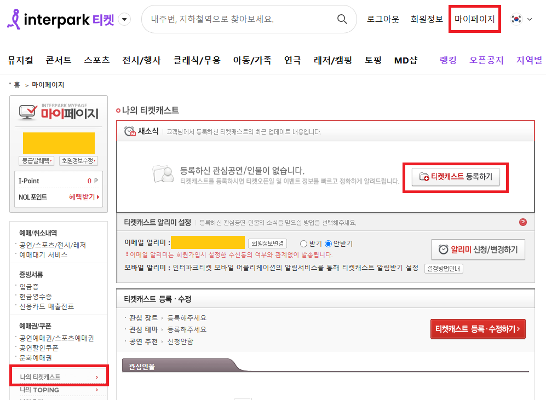Click the I-Point balance 0 P
The image size is (546, 400).
click(x=93, y=181)
